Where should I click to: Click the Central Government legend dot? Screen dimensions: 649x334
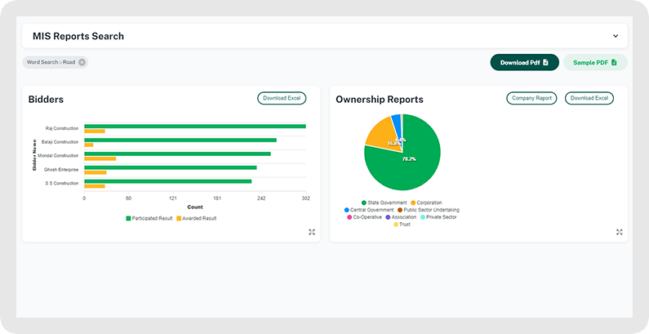coord(346,210)
